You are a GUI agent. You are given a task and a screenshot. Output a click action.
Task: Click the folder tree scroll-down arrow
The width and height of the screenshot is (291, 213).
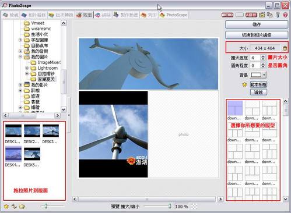pyautogui.click(x=64, y=109)
